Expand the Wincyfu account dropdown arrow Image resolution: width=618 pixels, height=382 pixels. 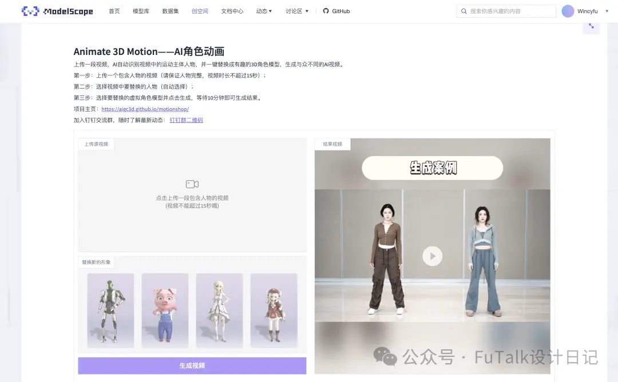pyautogui.click(x=607, y=11)
